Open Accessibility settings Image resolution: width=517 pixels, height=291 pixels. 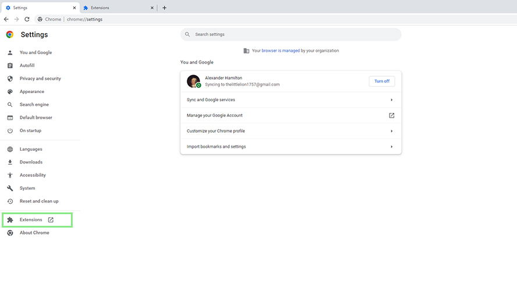pos(33,175)
